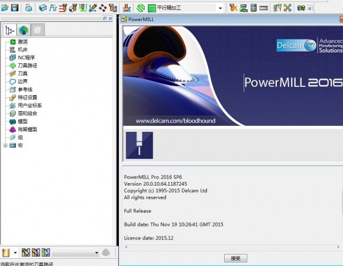Click the yellow tool creation icon at bottom
Viewport: 343px width, 266px height.
click(x=6, y=252)
